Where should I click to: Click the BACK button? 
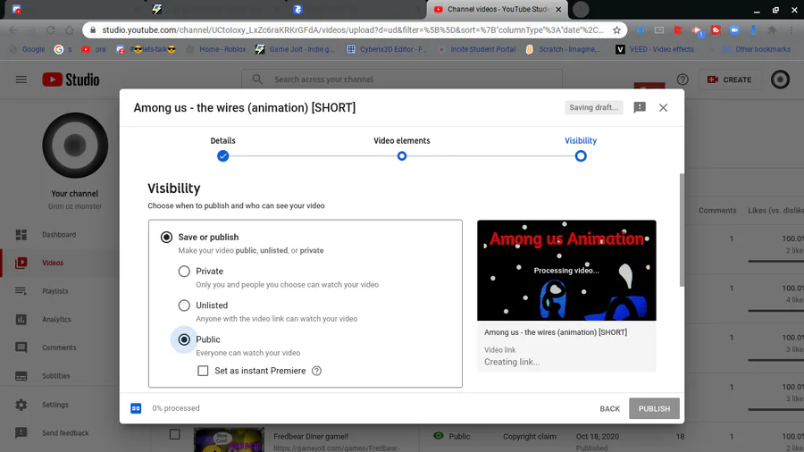(x=609, y=408)
